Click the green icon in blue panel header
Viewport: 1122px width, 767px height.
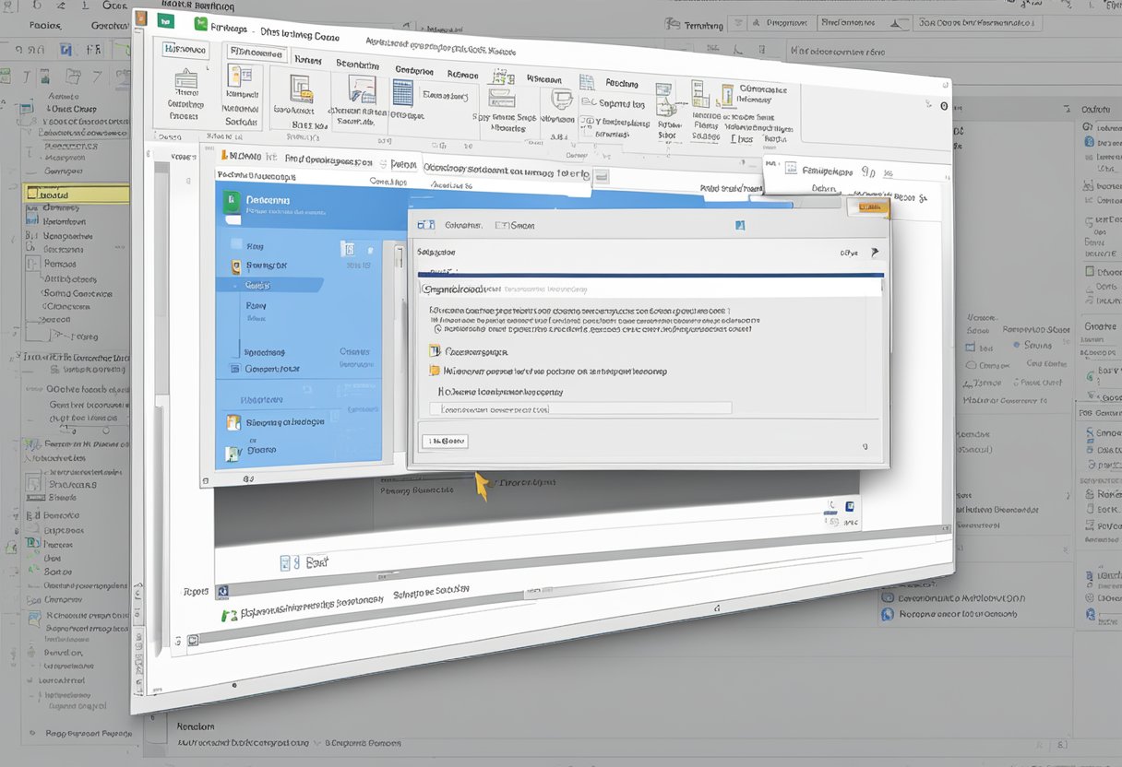coord(233,203)
